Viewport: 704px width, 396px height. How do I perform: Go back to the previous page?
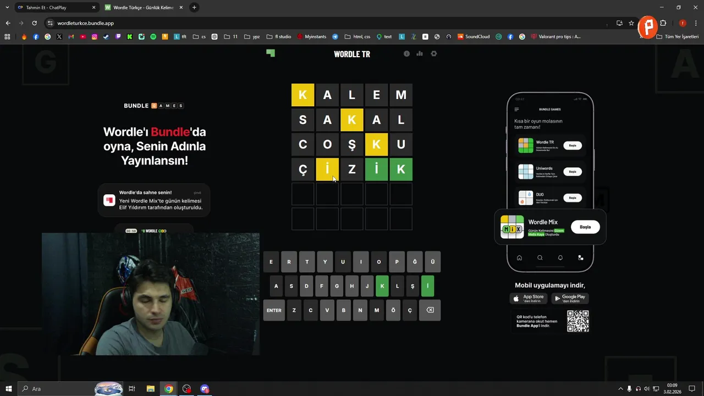pos(8,23)
